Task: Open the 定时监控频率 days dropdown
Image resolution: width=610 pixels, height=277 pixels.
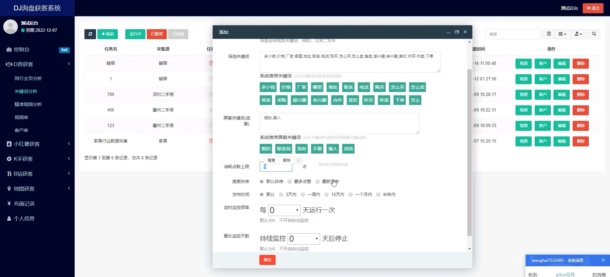Action: pyautogui.click(x=284, y=210)
